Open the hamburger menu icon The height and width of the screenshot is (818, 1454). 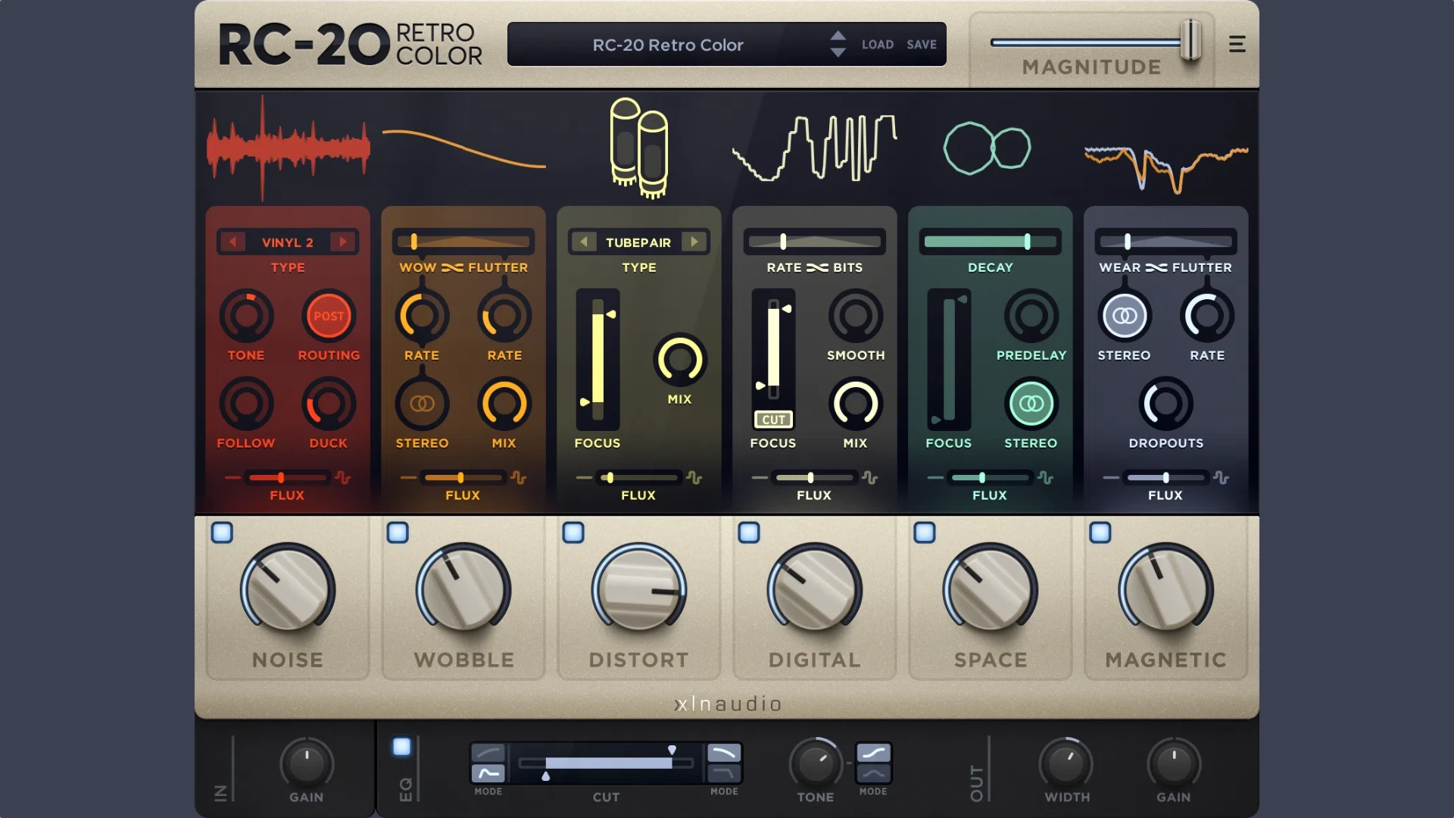pyautogui.click(x=1237, y=43)
